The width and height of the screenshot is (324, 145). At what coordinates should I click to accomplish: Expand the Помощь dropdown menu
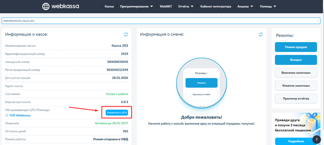click(x=268, y=7)
